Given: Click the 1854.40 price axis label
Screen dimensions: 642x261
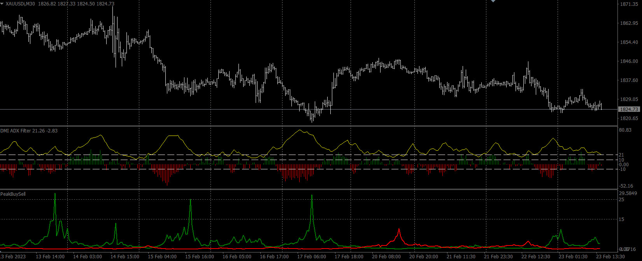Looking at the screenshot, I should (629, 42).
